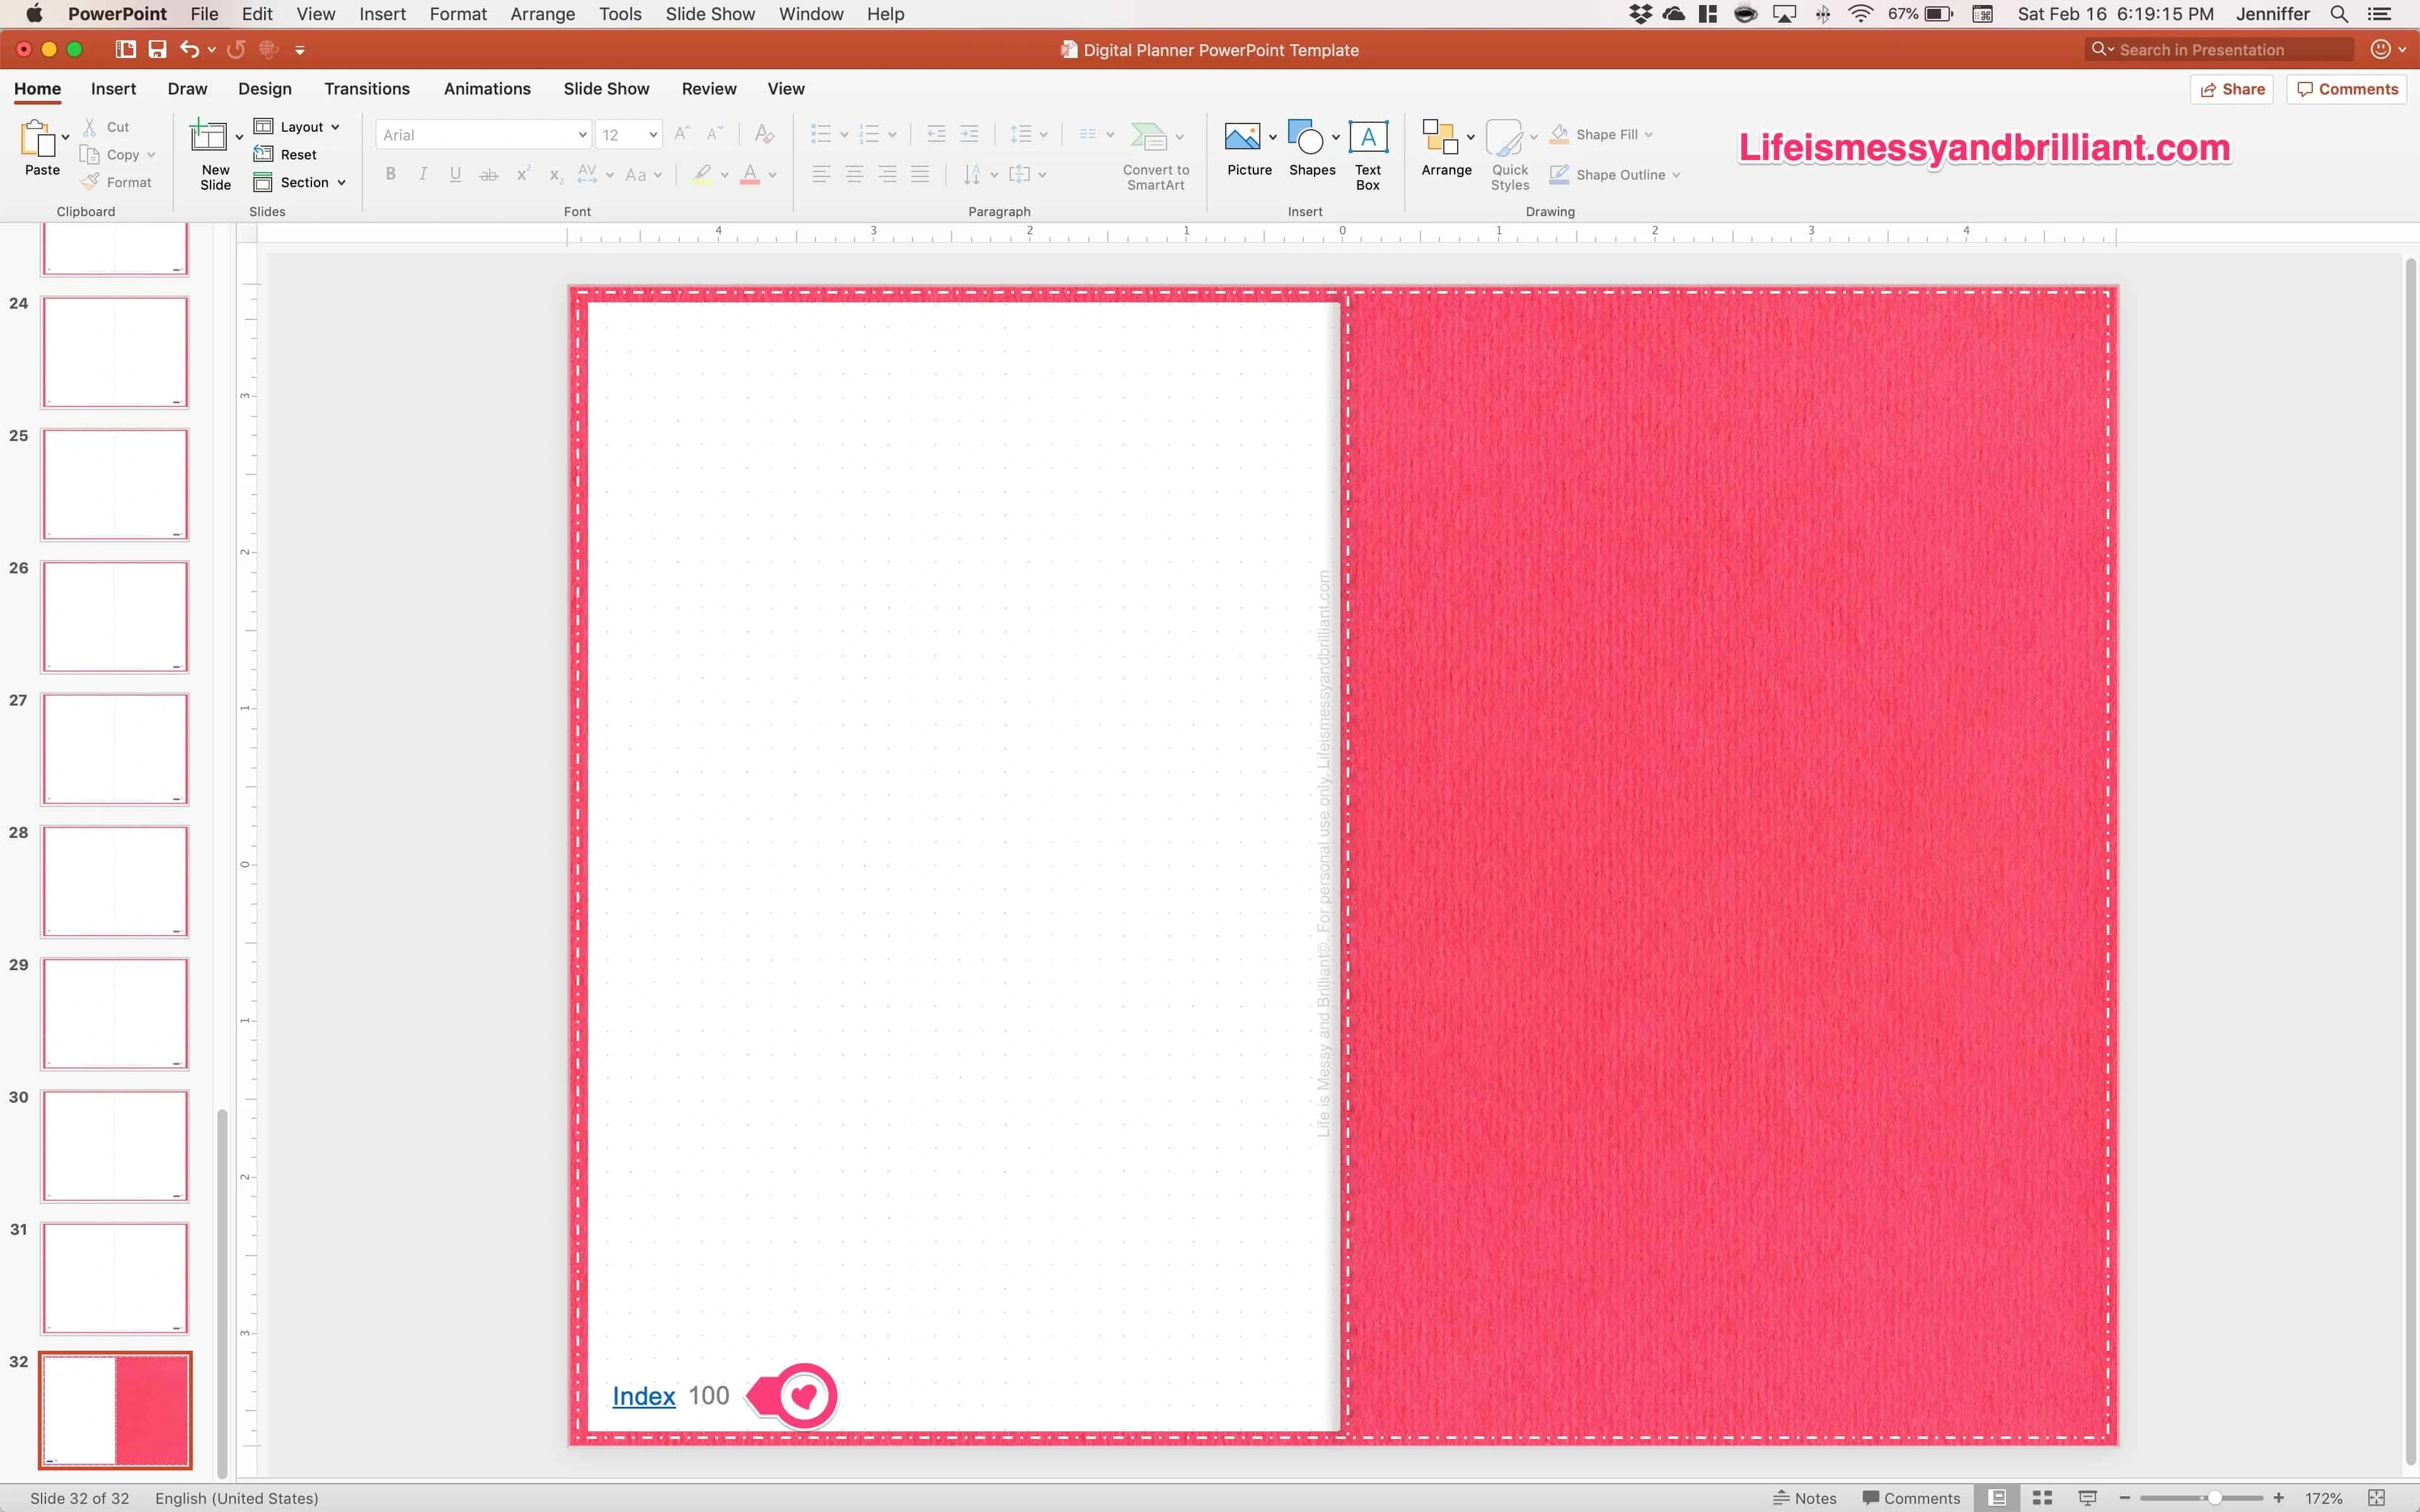Click the Share button
This screenshot has height=1512, width=2420.
point(2232,89)
